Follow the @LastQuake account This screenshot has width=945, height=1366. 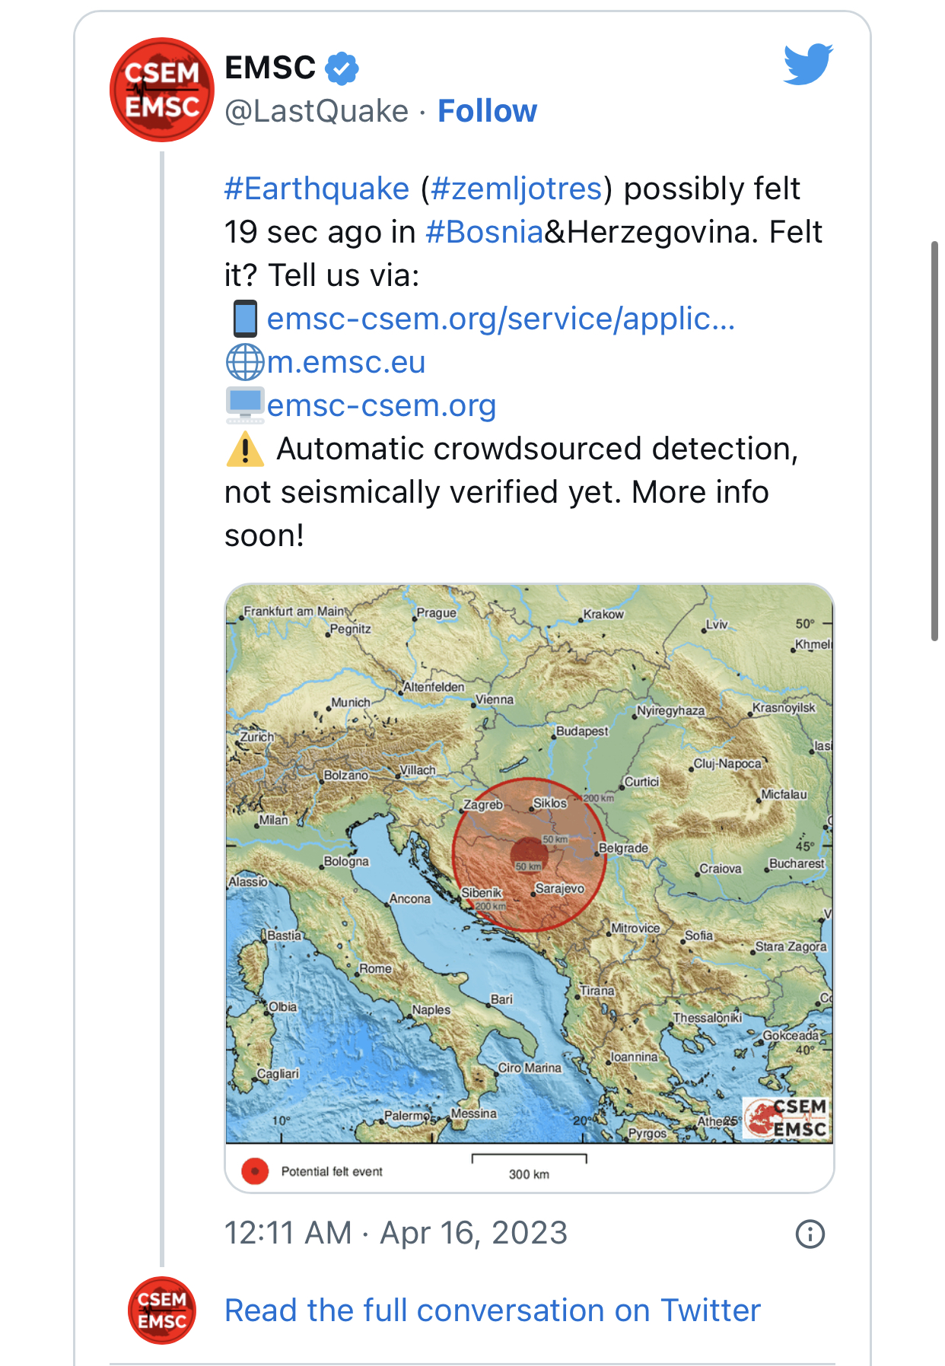pyautogui.click(x=488, y=111)
